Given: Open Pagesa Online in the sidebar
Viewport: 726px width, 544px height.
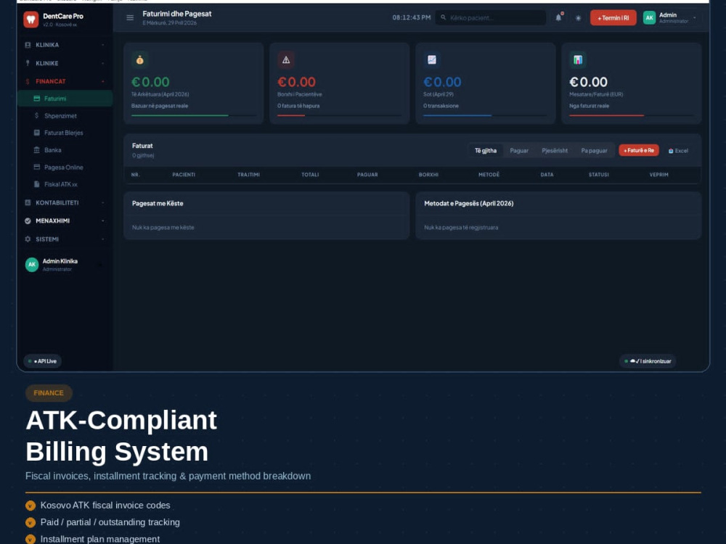Looking at the screenshot, I should click(x=65, y=167).
